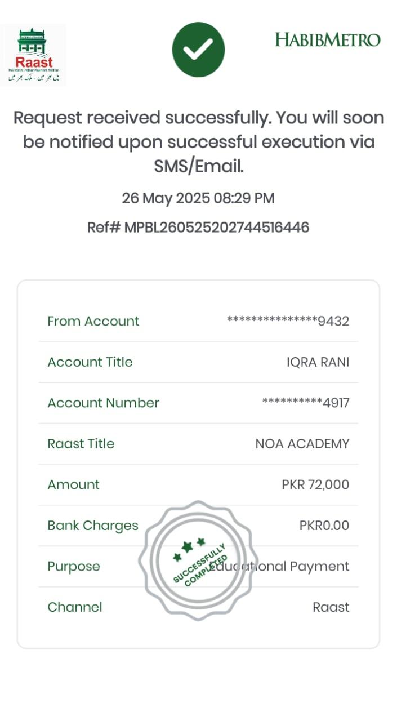Click the PKR0.00 bank charges value

[x=324, y=526]
